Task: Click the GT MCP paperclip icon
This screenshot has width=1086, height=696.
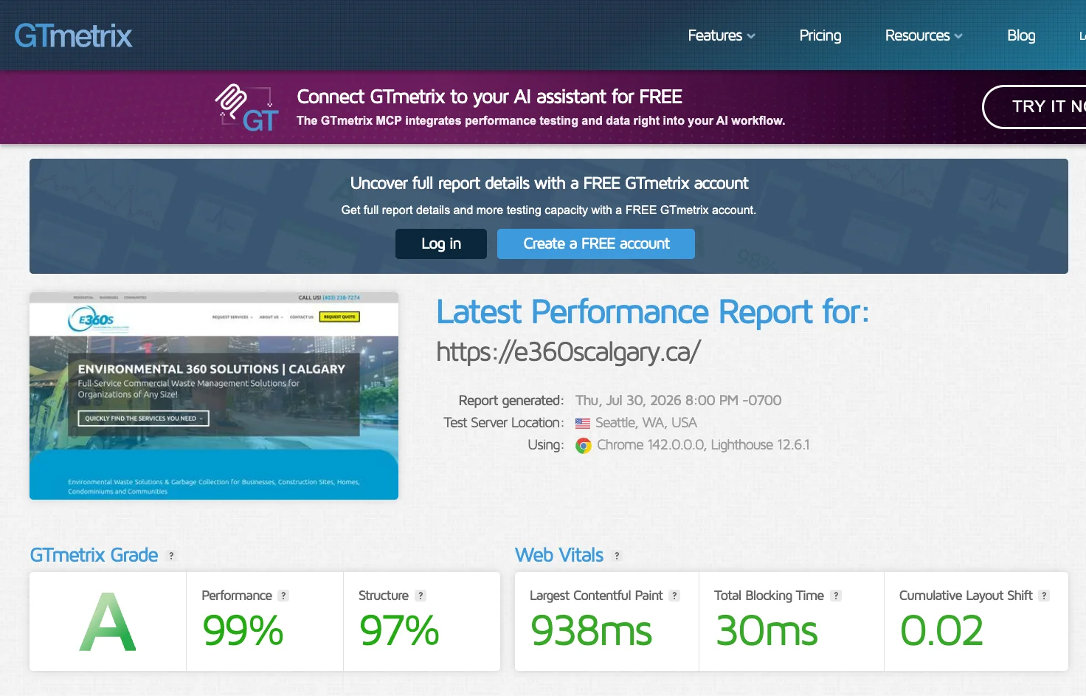Action: pos(247,108)
